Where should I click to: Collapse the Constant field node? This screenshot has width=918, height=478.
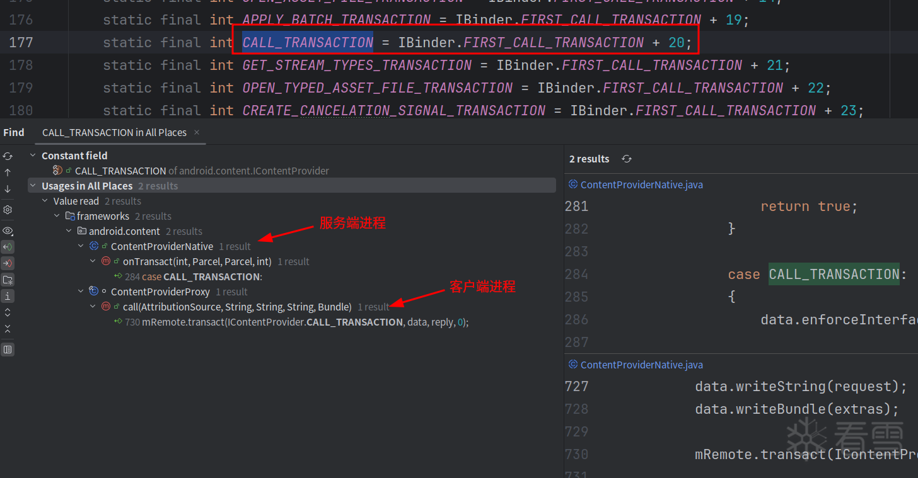[33, 156]
